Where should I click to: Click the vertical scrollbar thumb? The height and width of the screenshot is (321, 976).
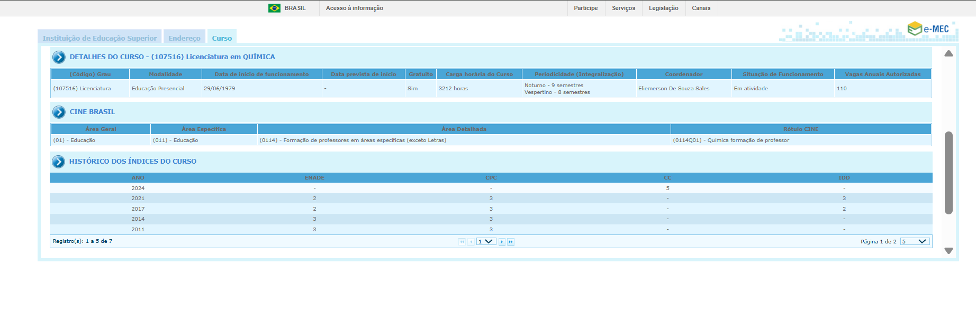click(x=948, y=173)
